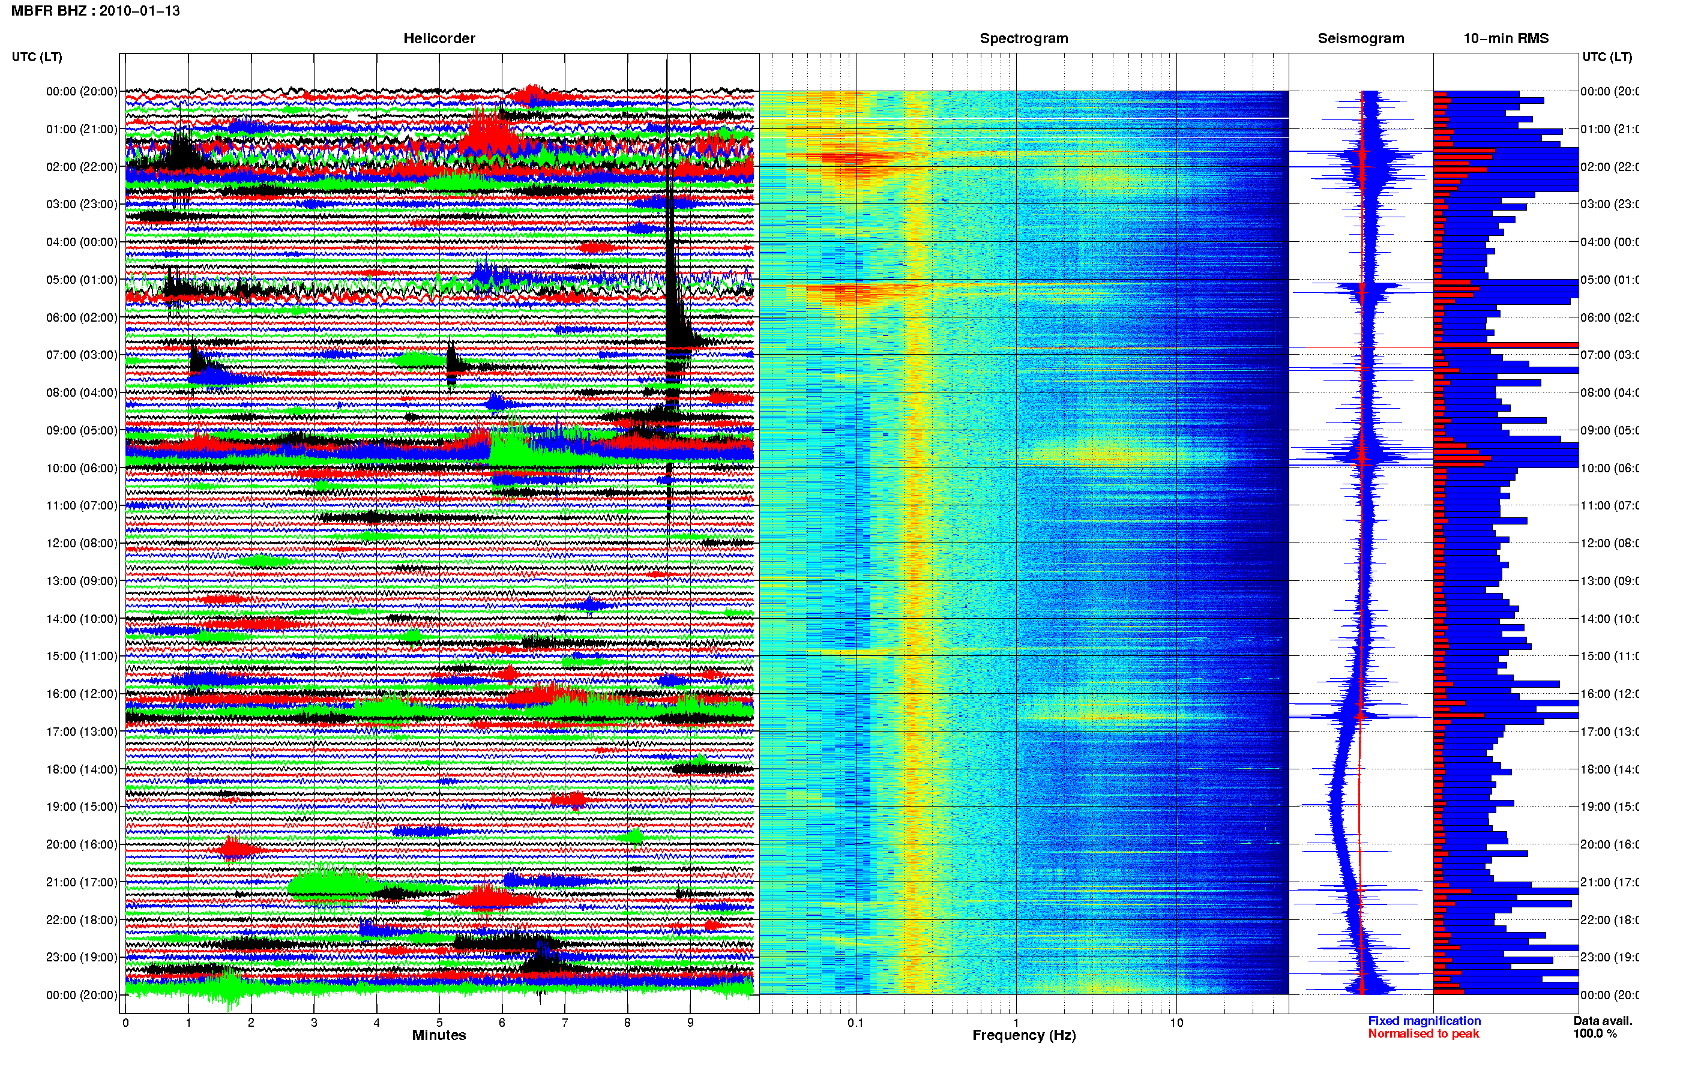Viewport: 1707px width, 1067px height.
Task: Click the left 05:00 (01:00) time label
Action: 82,280
